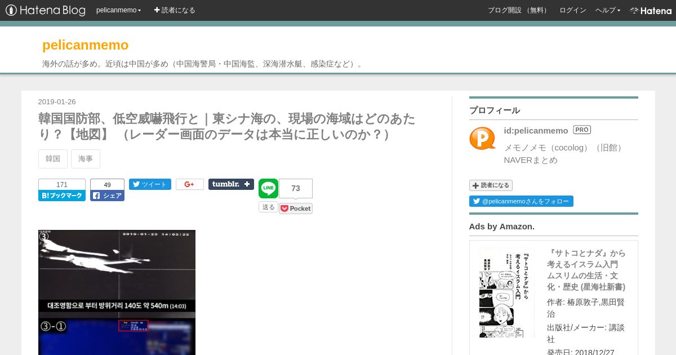Open the 2019-01-26 date link
The image size is (676, 355).
(57, 102)
